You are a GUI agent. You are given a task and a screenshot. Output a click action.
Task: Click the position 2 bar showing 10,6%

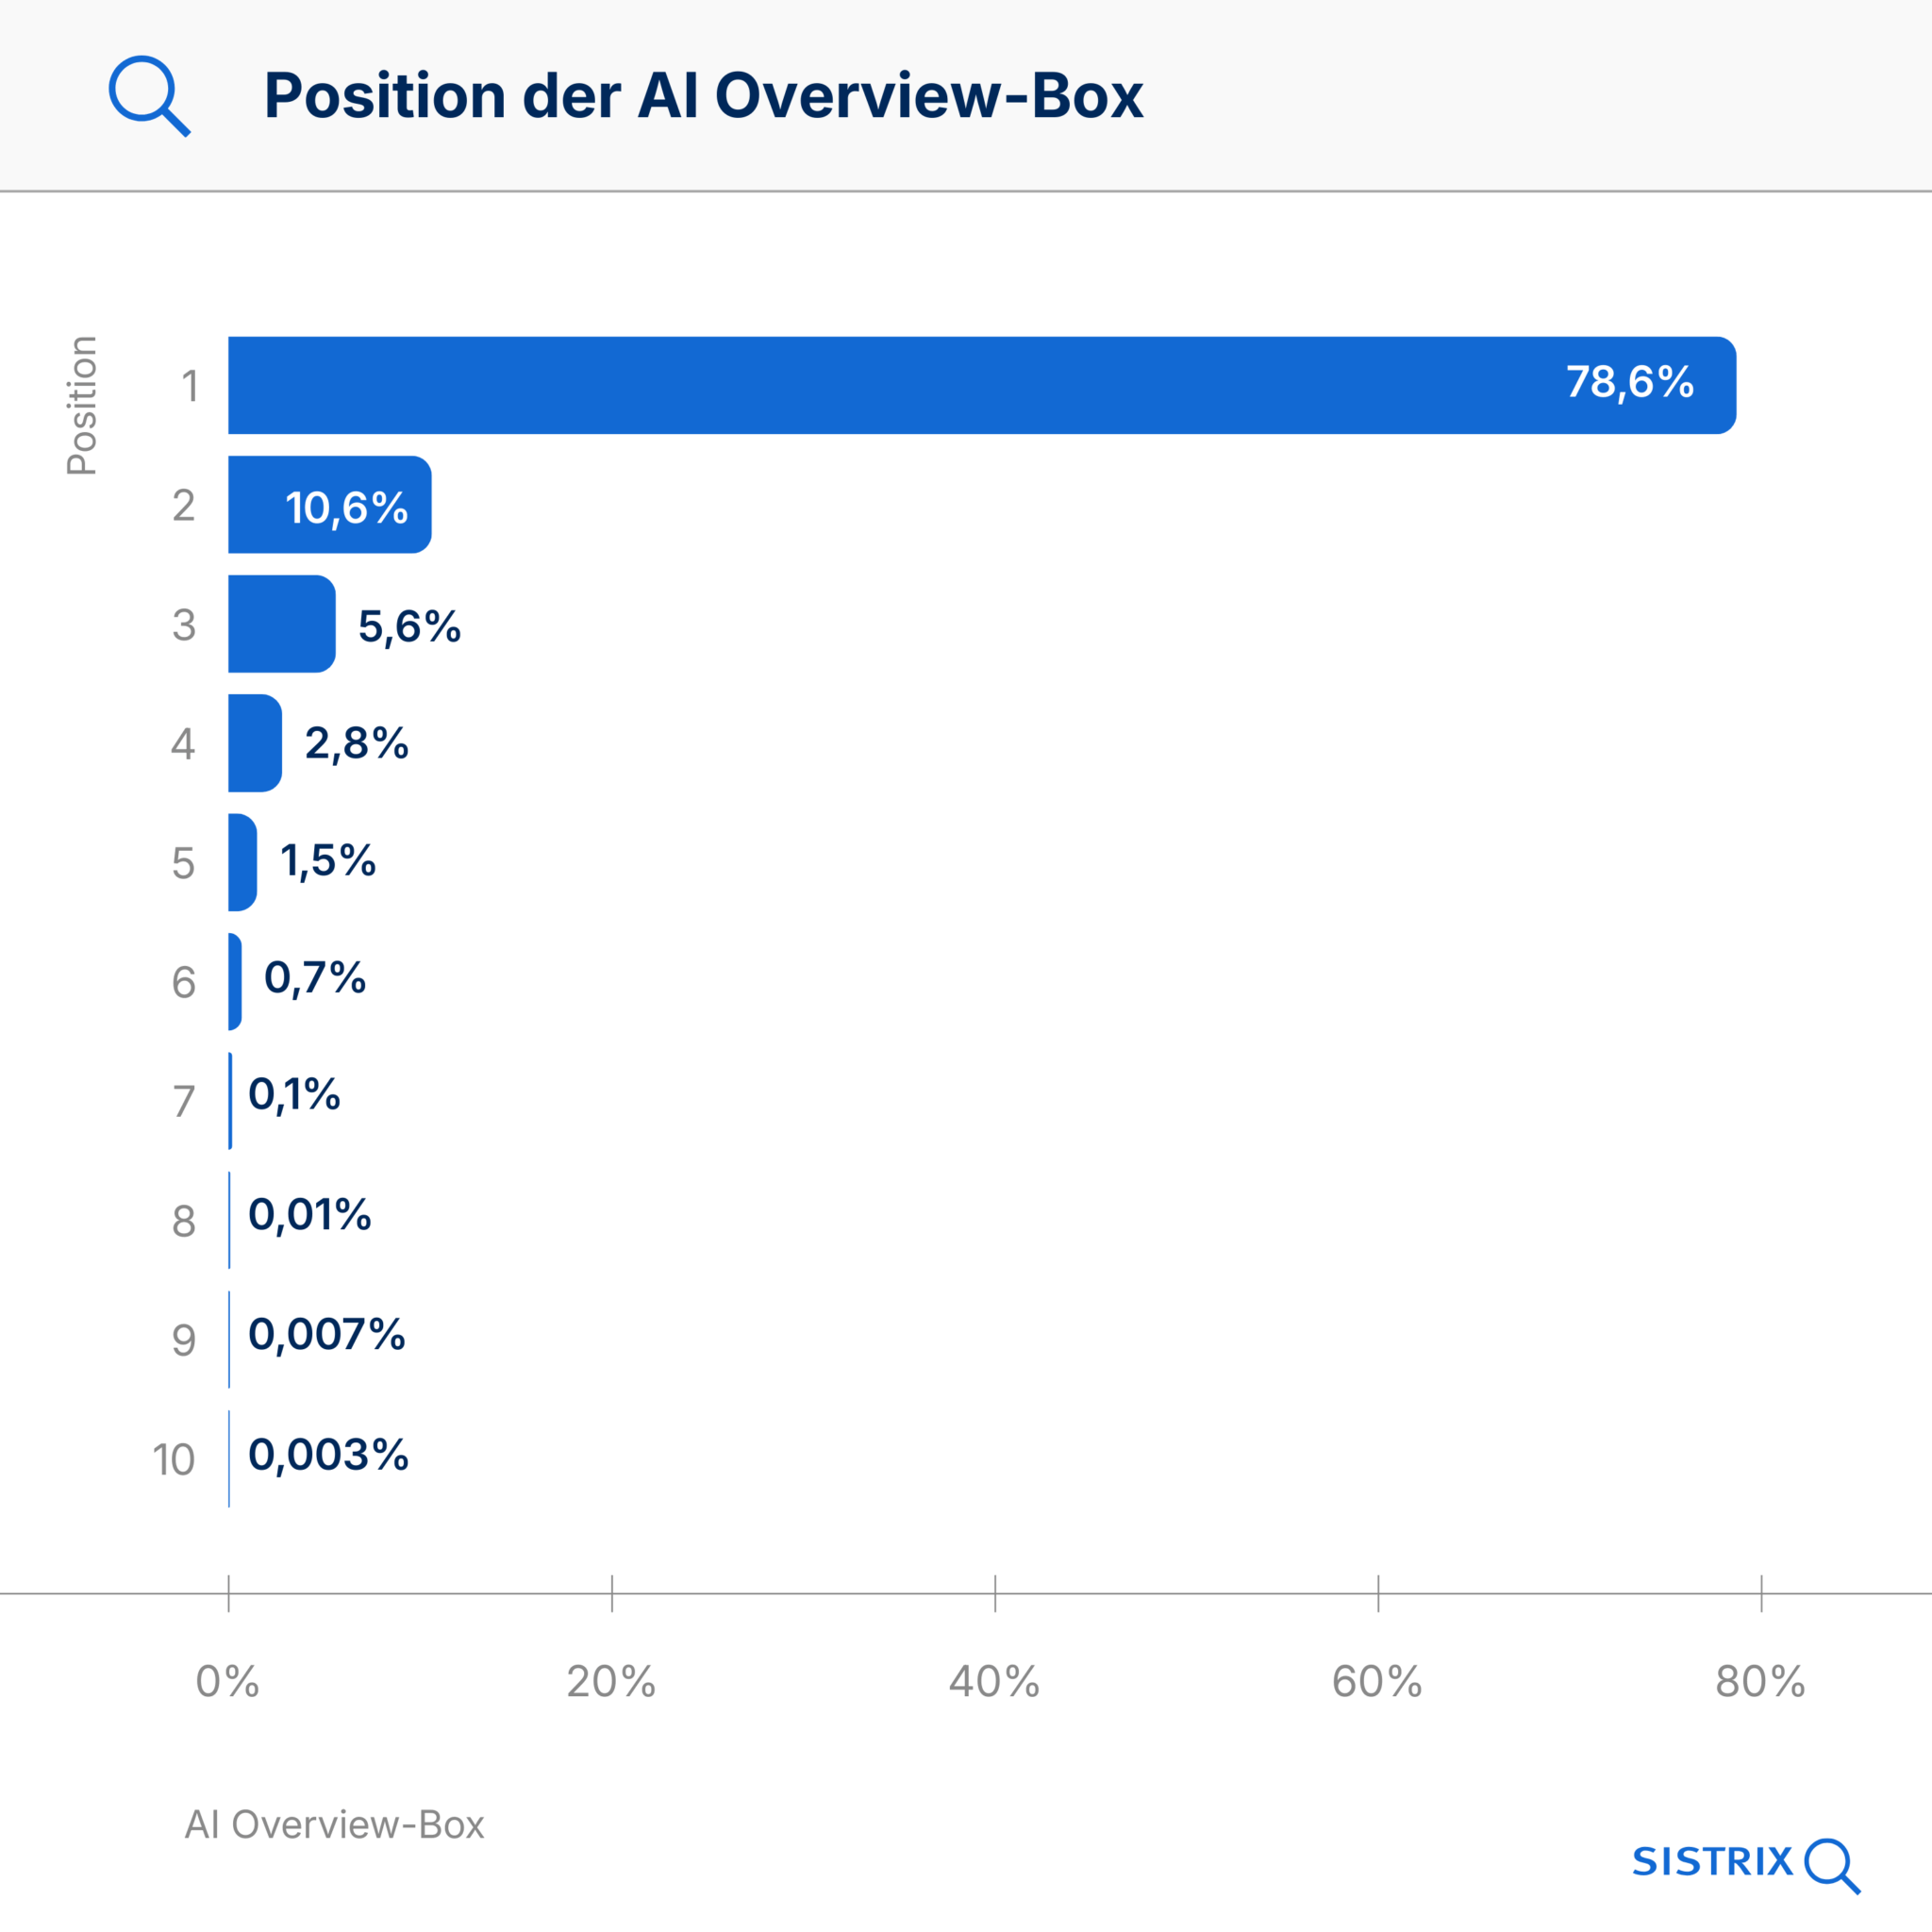329,505
